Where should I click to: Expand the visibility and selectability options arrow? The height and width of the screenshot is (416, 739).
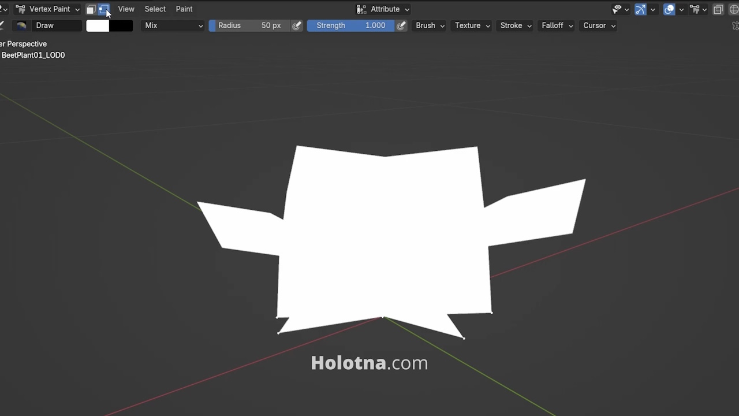click(x=627, y=9)
